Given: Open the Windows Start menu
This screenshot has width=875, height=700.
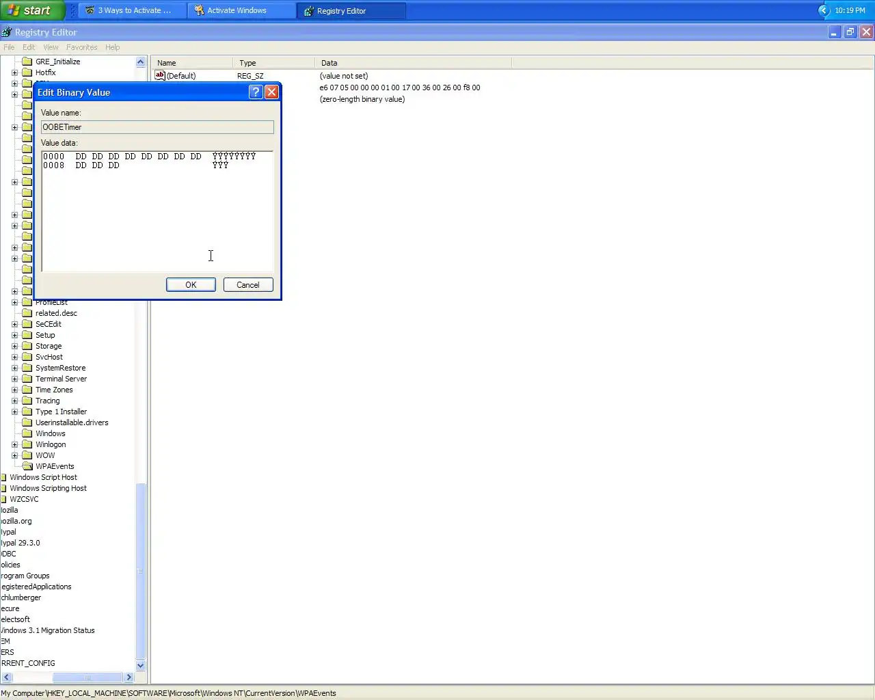Looking at the screenshot, I should (x=32, y=10).
